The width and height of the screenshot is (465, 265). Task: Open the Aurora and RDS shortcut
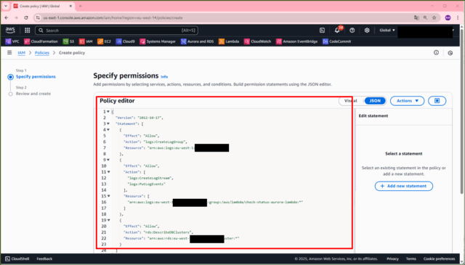[197, 41]
